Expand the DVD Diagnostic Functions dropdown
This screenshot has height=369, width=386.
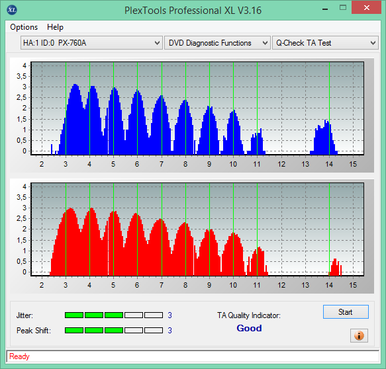pos(217,43)
